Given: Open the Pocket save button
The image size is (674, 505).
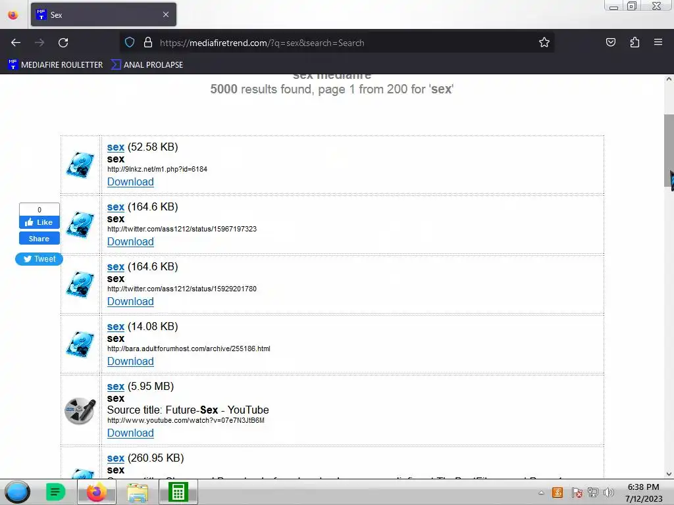Looking at the screenshot, I should point(610,43).
